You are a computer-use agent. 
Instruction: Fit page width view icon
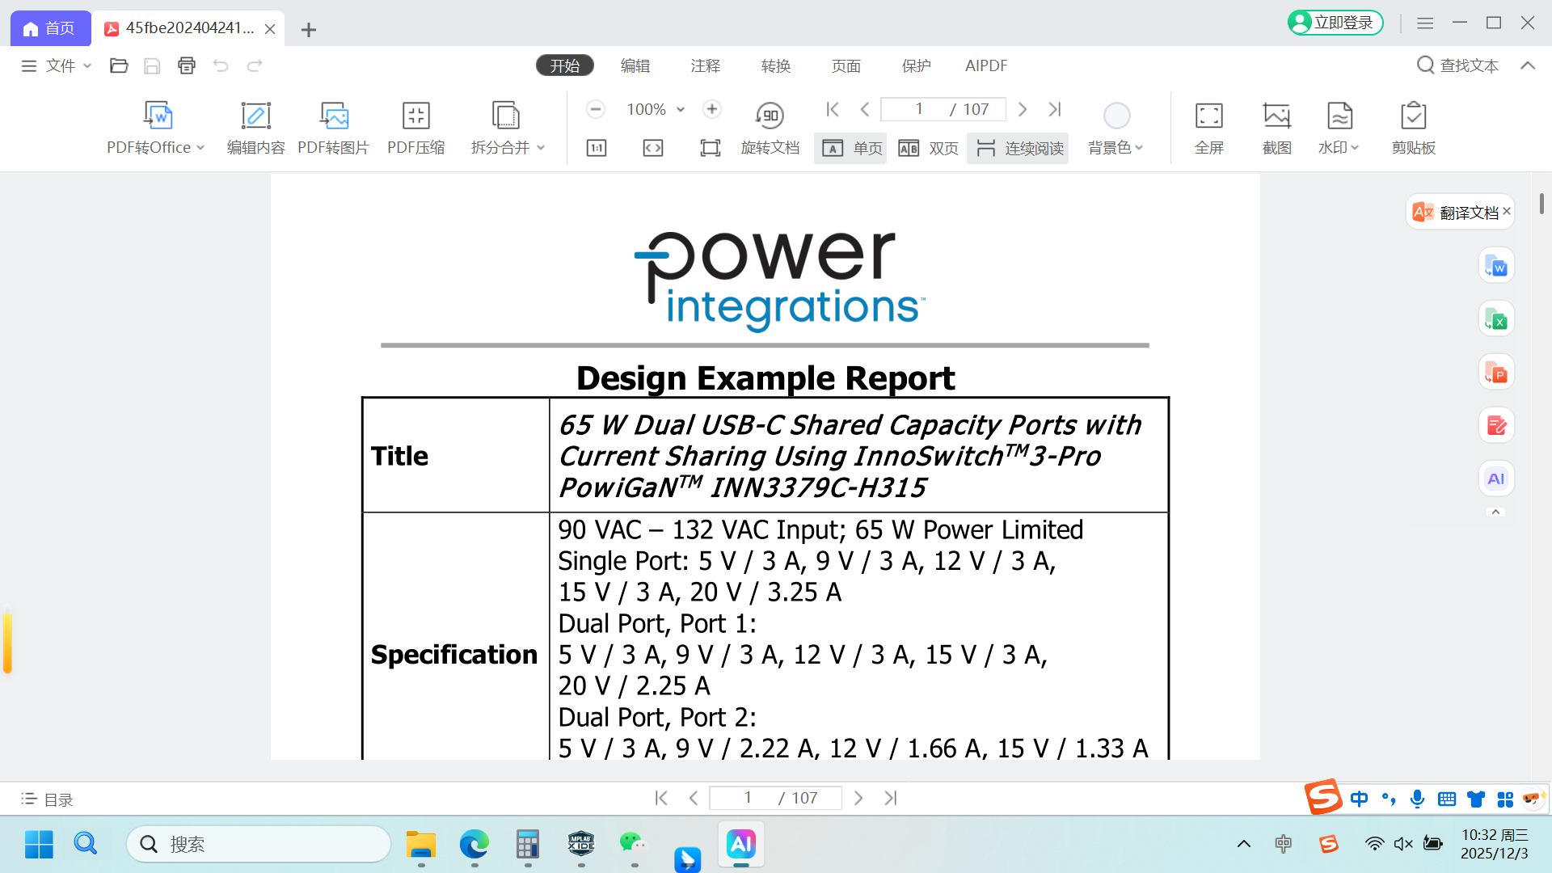coord(653,148)
